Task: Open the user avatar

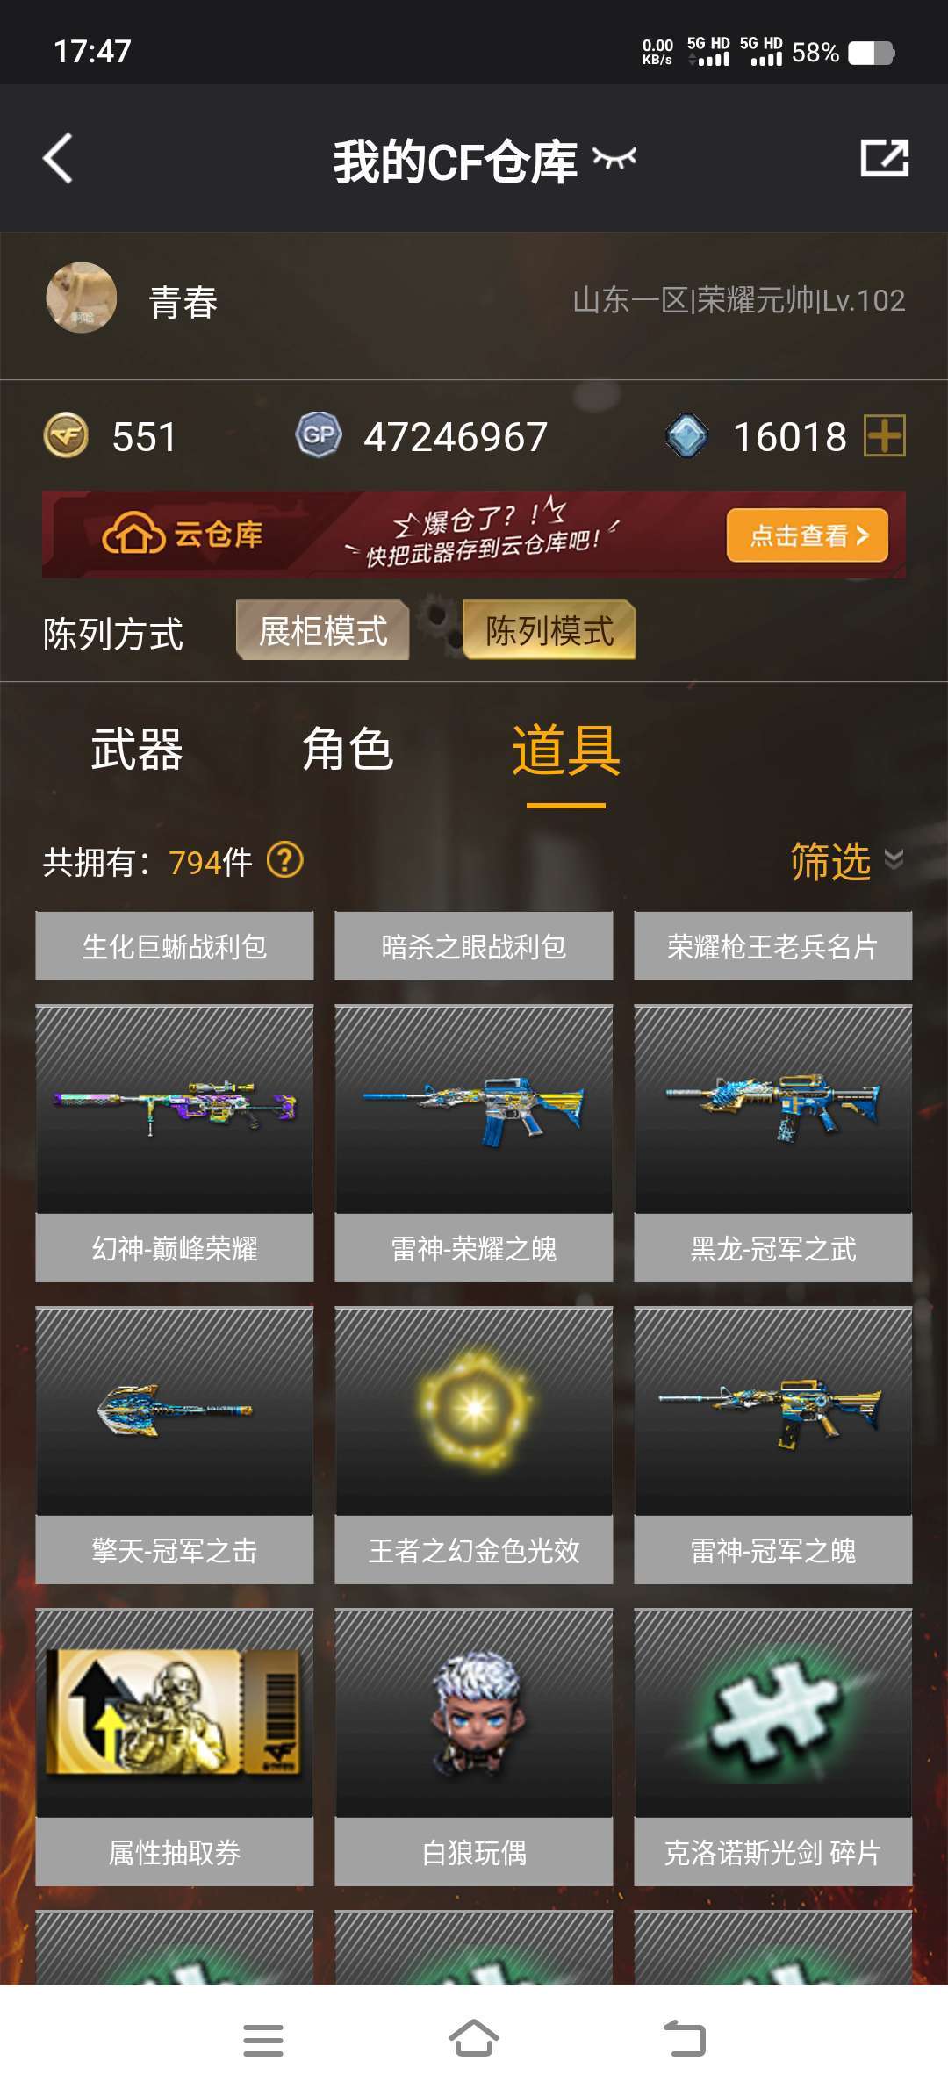Action: coord(82,298)
